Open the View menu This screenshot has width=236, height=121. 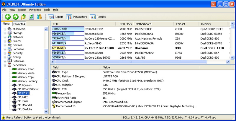click(12, 10)
